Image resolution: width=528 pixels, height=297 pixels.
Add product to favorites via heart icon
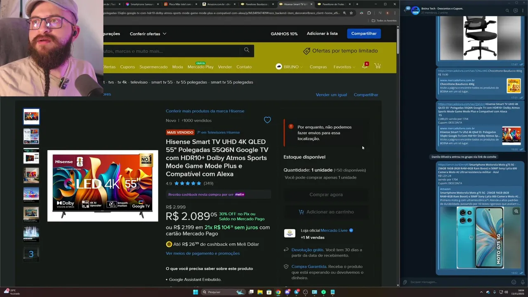coord(267,120)
